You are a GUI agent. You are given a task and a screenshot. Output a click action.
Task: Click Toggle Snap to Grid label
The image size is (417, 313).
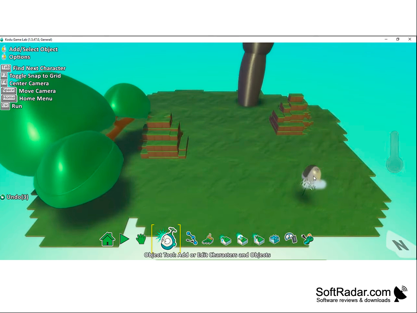[x=35, y=76]
